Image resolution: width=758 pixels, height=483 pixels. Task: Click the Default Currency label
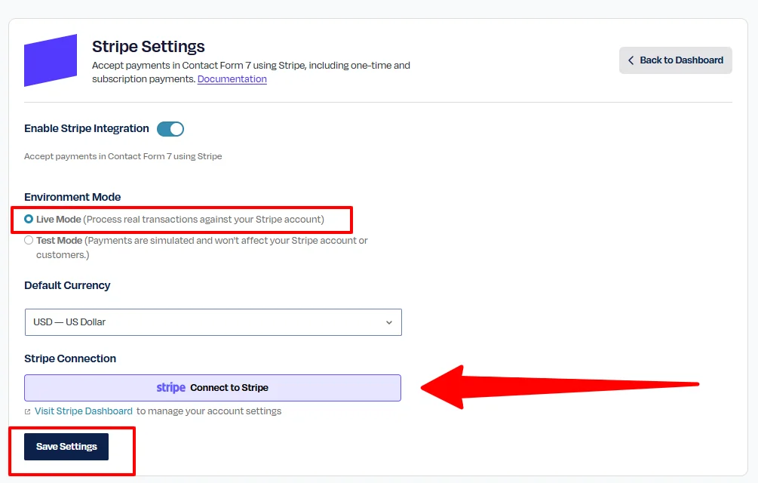(x=67, y=285)
